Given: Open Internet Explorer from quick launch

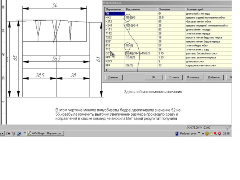Looking at the screenshot, I should point(19,134).
